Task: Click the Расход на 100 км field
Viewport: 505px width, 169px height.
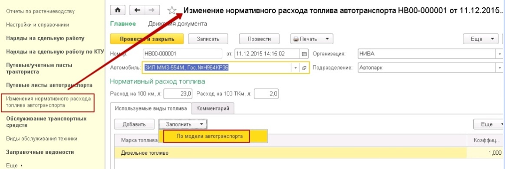Action: [x=178, y=94]
